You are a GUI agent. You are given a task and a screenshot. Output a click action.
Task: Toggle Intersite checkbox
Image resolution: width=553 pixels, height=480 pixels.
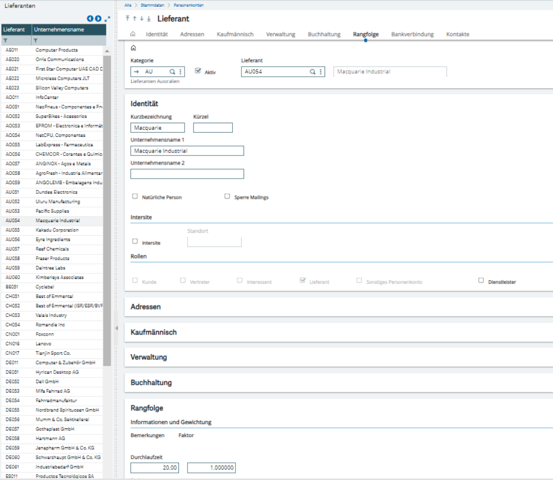(135, 242)
